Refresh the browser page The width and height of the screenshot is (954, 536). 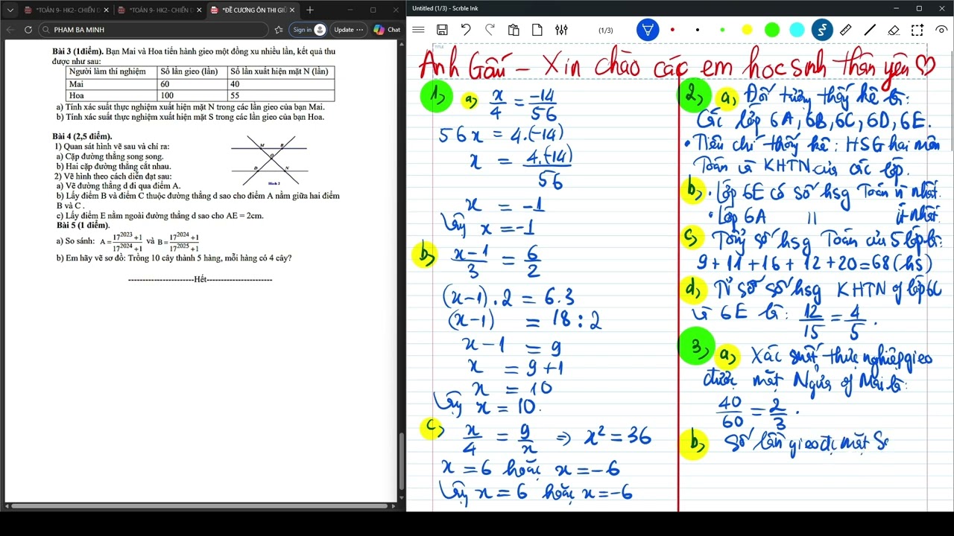[x=28, y=30]
